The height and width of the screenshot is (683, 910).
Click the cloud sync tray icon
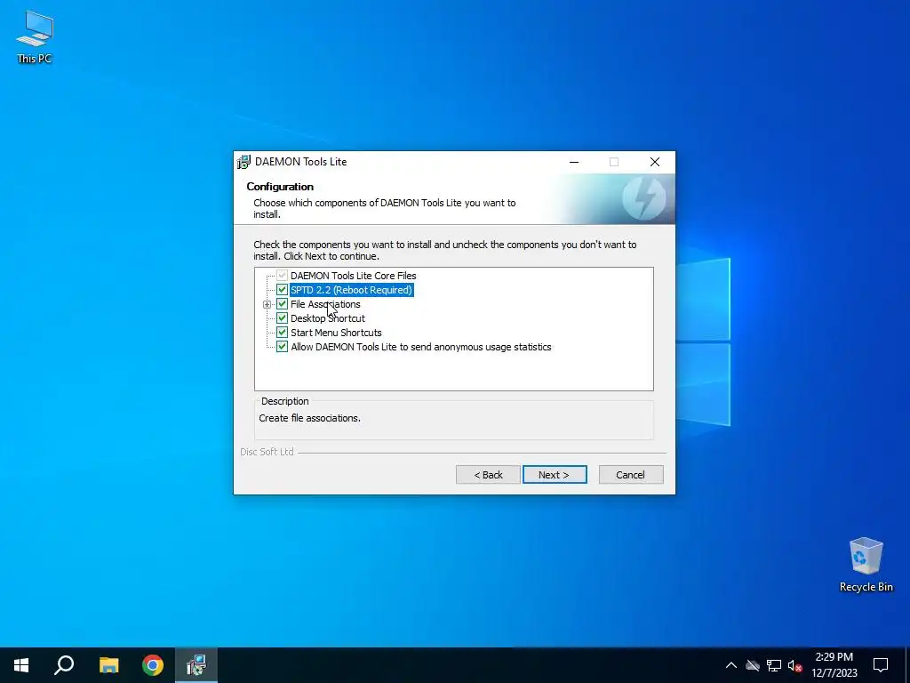point(753,665)
